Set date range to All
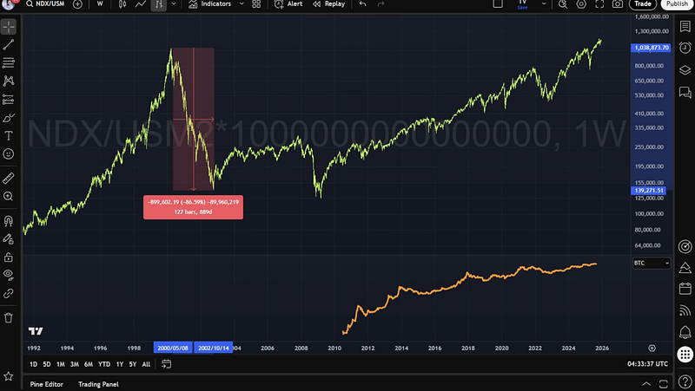Screen dimensions: 695x391 [146, 364]
